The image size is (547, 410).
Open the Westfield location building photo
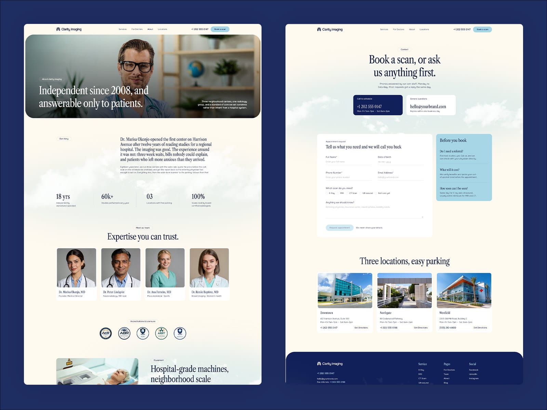[464, 290]
